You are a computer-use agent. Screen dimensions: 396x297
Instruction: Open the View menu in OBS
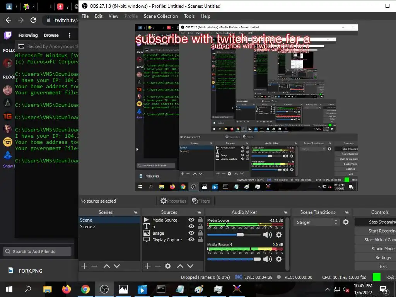[113, 16]
